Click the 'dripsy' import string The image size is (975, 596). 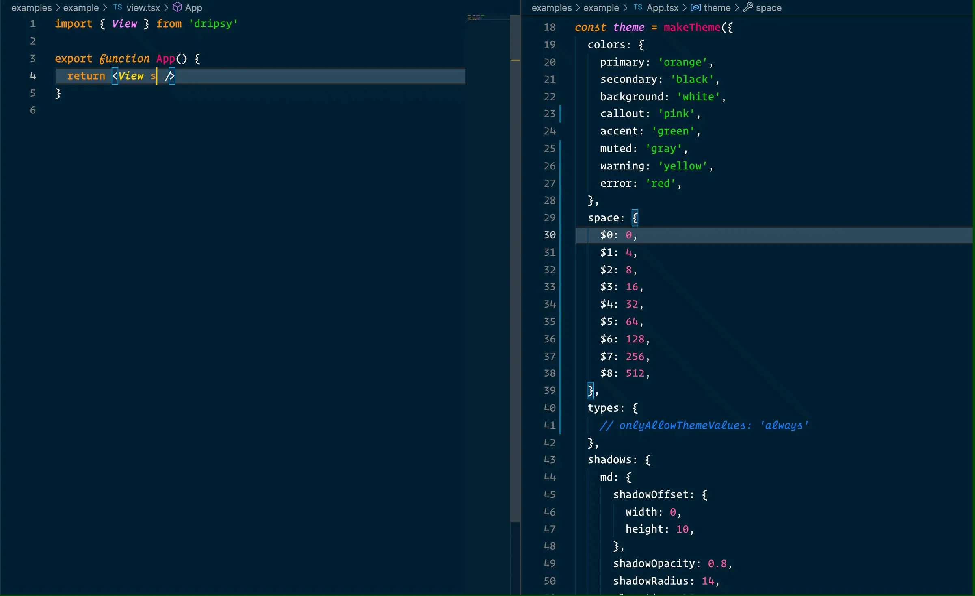(x=213, y=24)
